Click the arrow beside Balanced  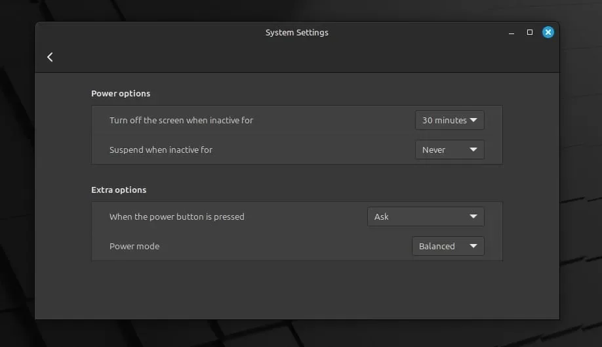tap(473, 246)
